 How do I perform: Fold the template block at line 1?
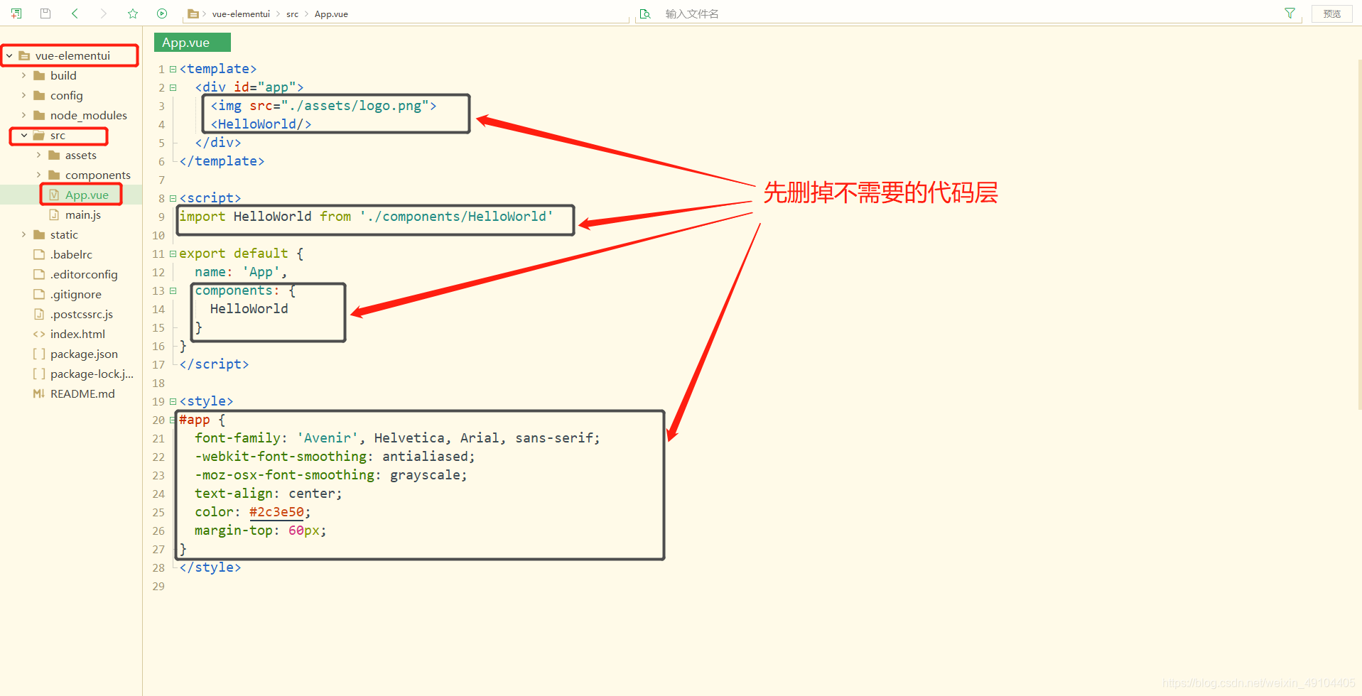click(173, 69)
